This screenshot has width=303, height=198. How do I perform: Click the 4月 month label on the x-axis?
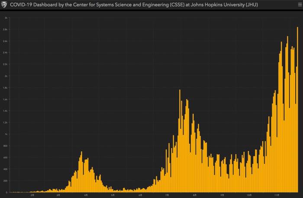86,195
